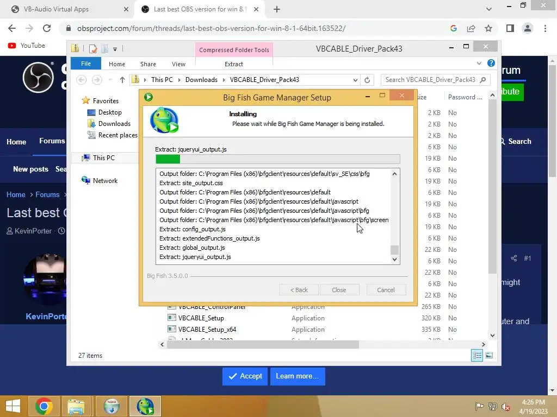Viewport: 557px width, 417px height.
Task: Open Big Fish installer taskbar icon
Action: coord(145,406)
